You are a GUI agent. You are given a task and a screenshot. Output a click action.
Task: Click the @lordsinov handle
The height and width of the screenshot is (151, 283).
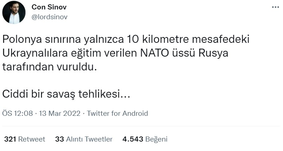[49, 17]
